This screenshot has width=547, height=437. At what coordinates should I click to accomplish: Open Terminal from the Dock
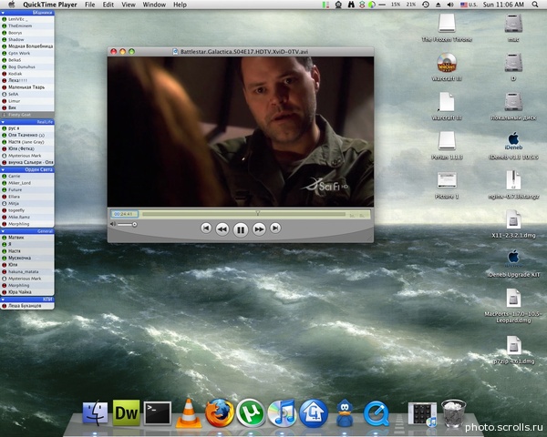[158, 413]
